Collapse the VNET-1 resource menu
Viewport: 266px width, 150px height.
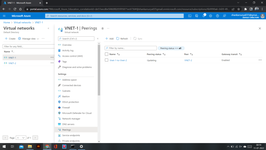pyautogui.click(x=98, y=38)
